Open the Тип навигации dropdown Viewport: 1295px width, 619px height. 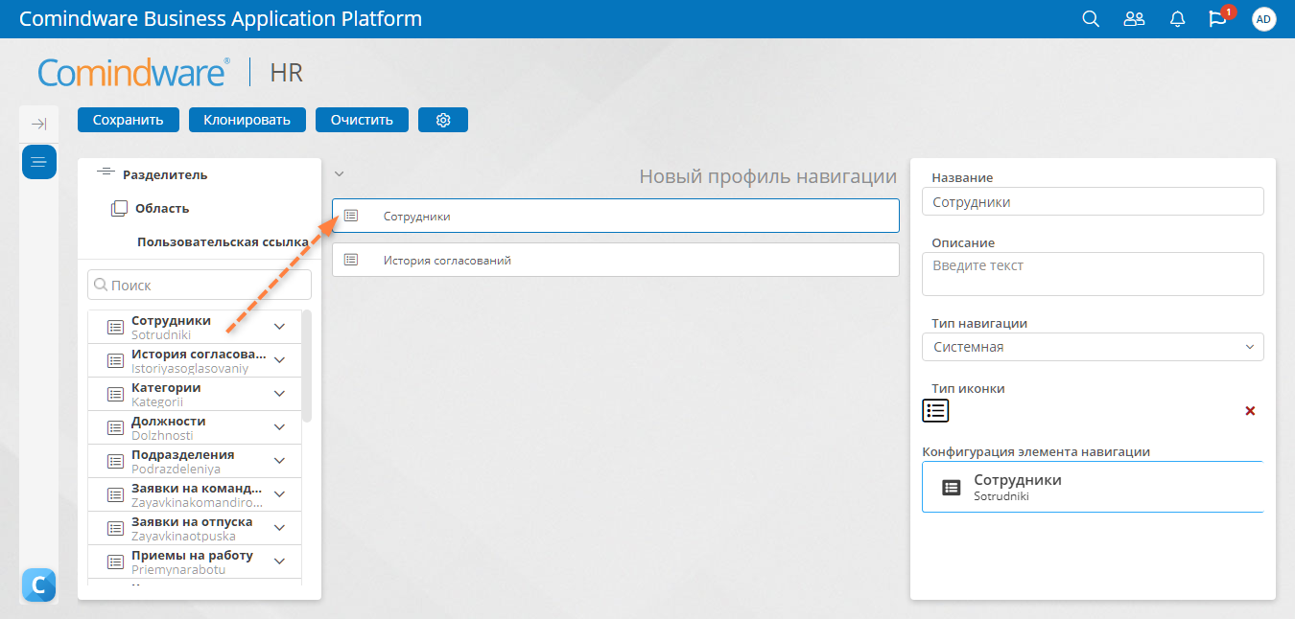click(1093, 347)
